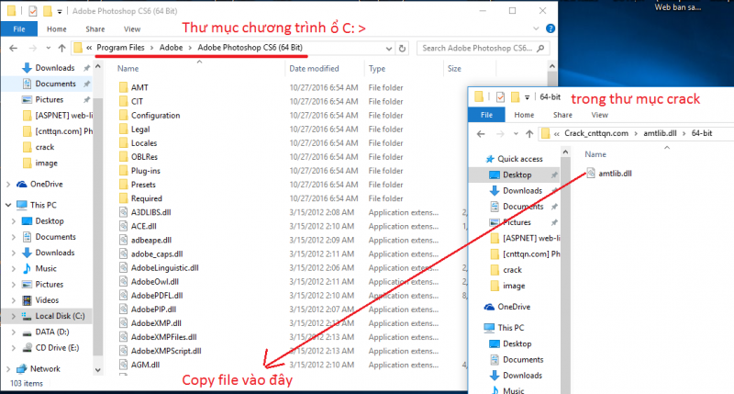Open OneDrive in the 64-bit window sidebar
Screen dimensions: 734x394
pos(514,307)
